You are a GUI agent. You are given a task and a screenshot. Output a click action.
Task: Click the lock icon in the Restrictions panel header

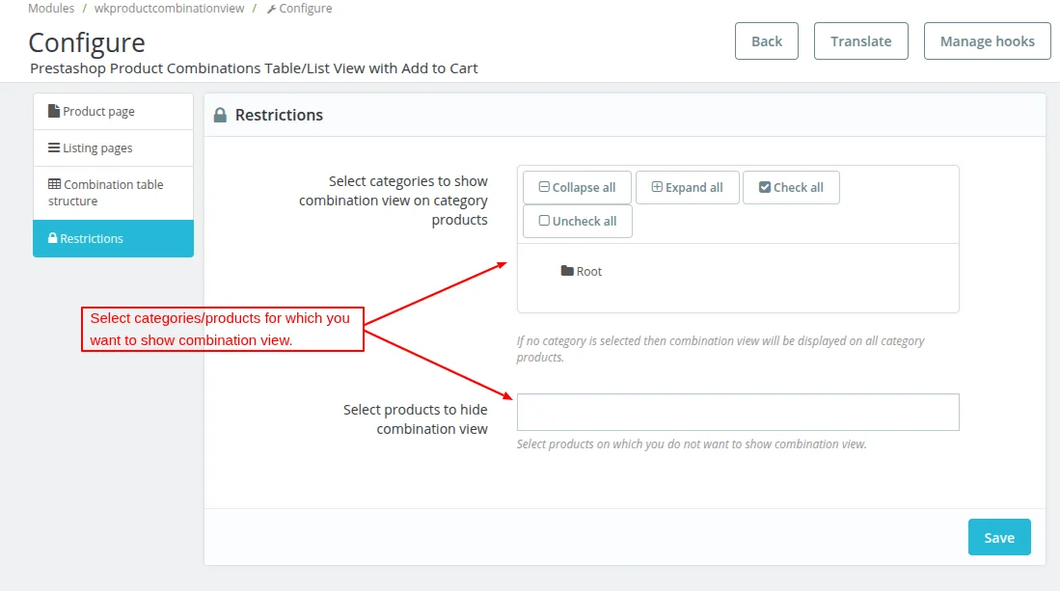pyautogui.click(x=220, y=114)
